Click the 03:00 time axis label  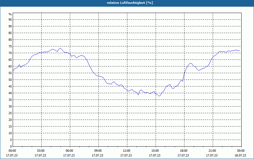pyautogui.click(x=41, y=151)
